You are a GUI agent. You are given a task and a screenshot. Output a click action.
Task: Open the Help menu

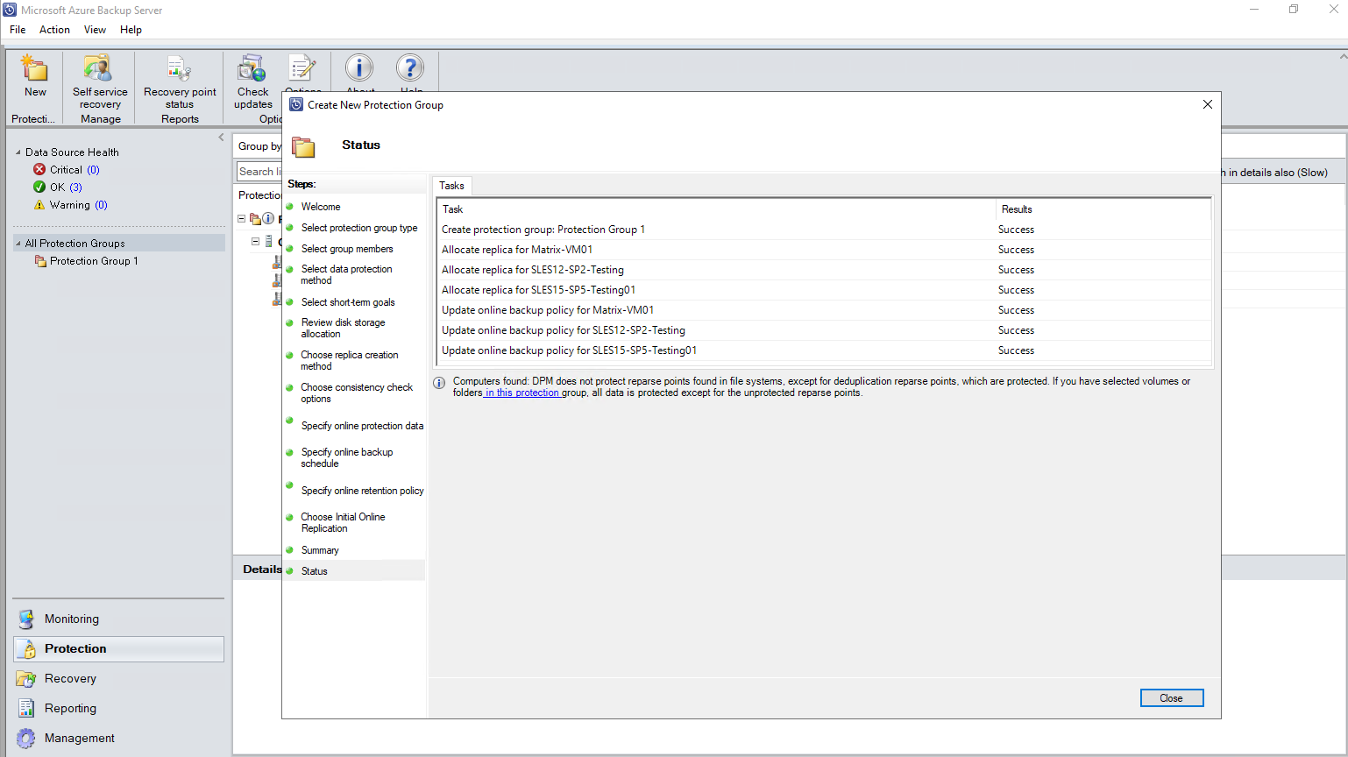131,29
